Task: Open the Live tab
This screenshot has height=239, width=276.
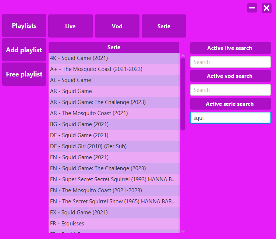Action: [x=70, y=26]
